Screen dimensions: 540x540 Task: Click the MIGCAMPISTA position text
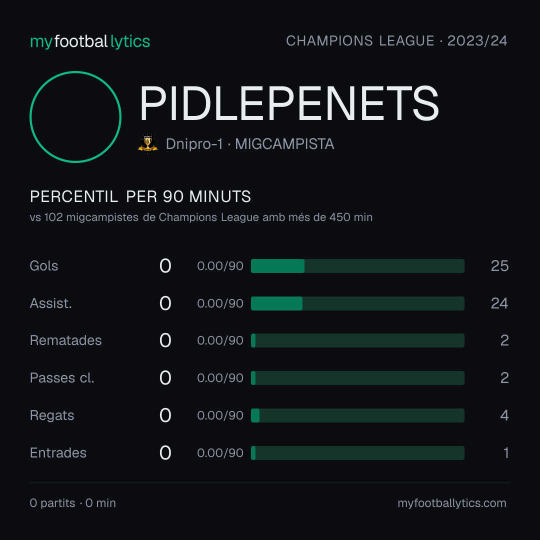[284, 144]
